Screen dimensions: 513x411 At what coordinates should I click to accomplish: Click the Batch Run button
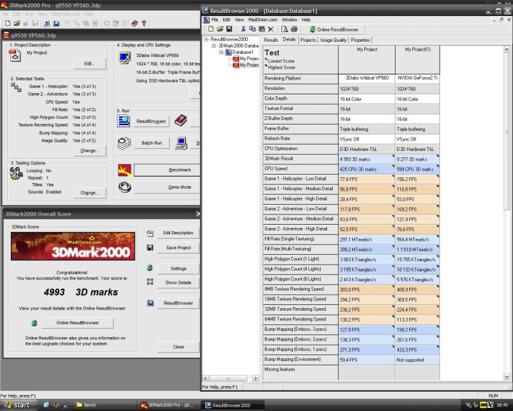click(151, 143)
